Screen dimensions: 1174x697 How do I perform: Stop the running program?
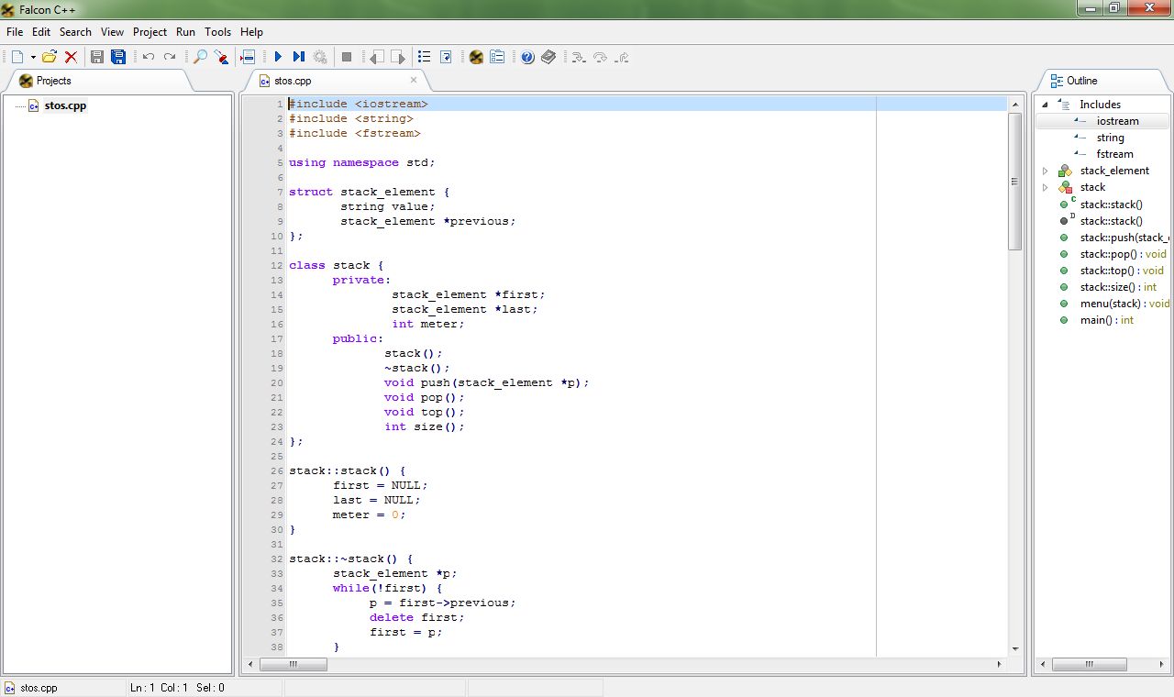click(347, 56)
